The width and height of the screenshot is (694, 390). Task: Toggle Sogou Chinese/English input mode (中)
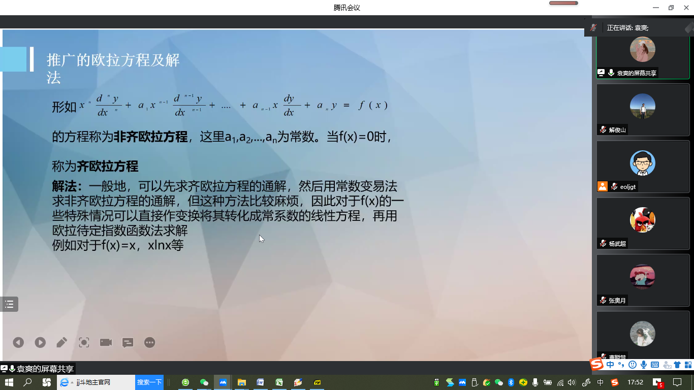(x=610, y=365)
